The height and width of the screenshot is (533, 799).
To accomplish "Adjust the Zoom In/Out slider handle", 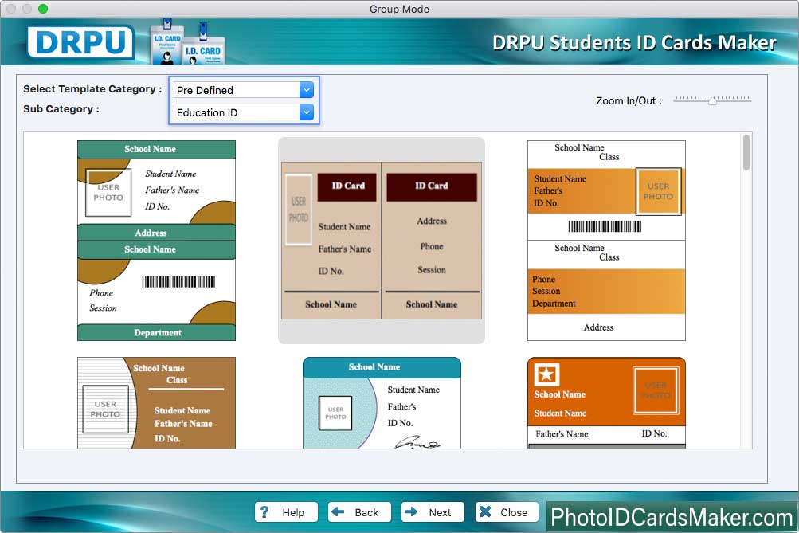I will pyautogui.click(x=712, y=101).
